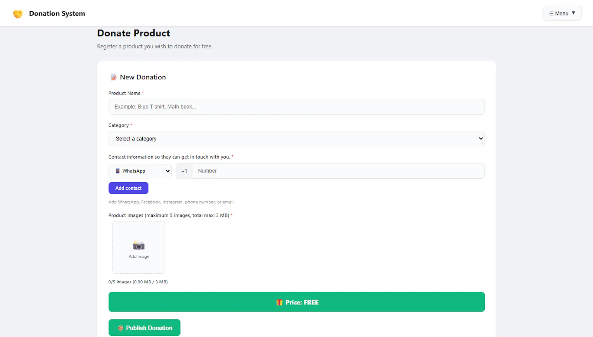Focus the Product Name input field
593x337 pixels.
pos(296,107)
